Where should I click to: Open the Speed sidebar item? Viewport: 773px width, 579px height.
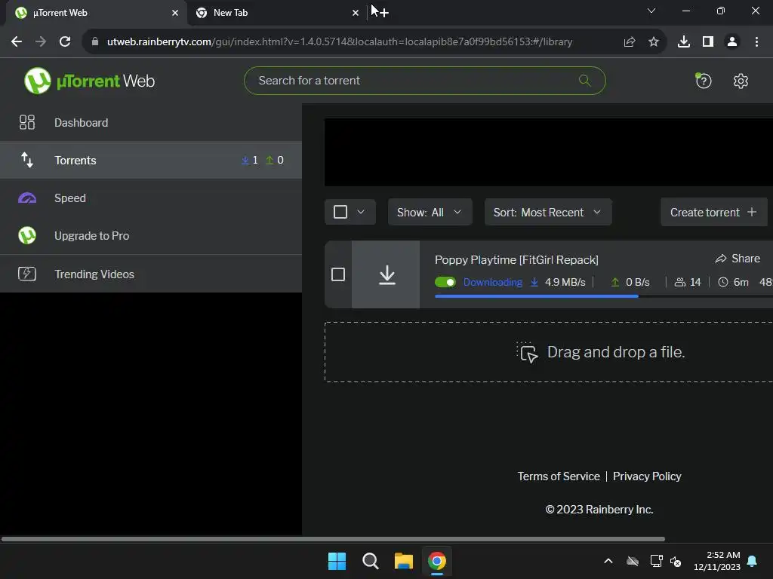(151, 198)
